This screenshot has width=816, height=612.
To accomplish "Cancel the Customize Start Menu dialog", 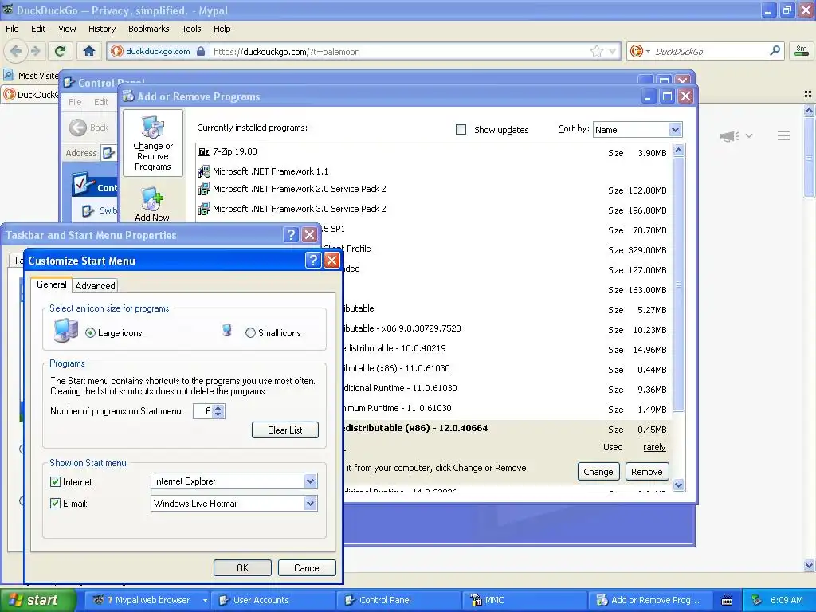I will point(307,567).
